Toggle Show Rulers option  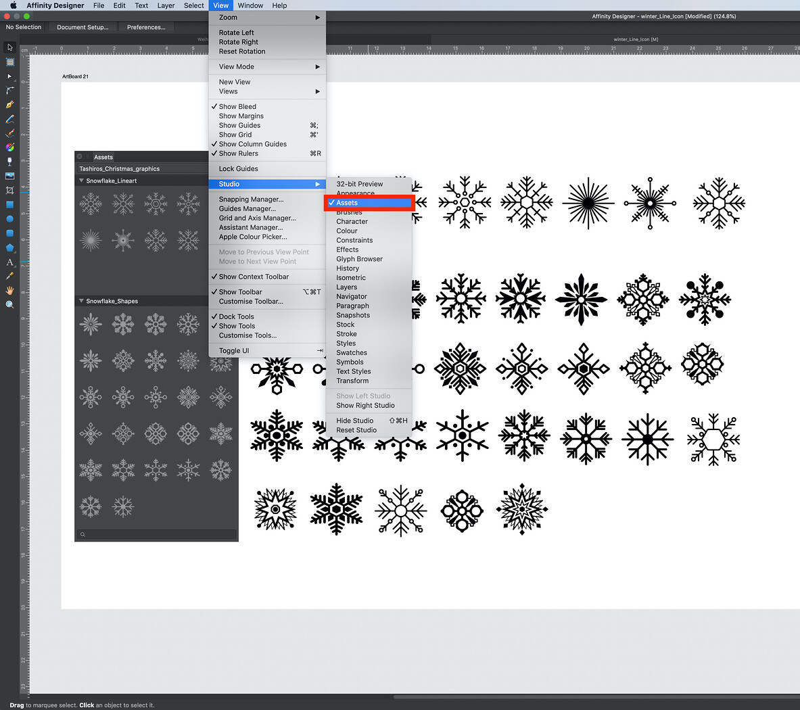(x=267, y=153)
